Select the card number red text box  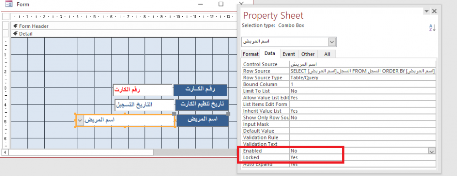143,90
